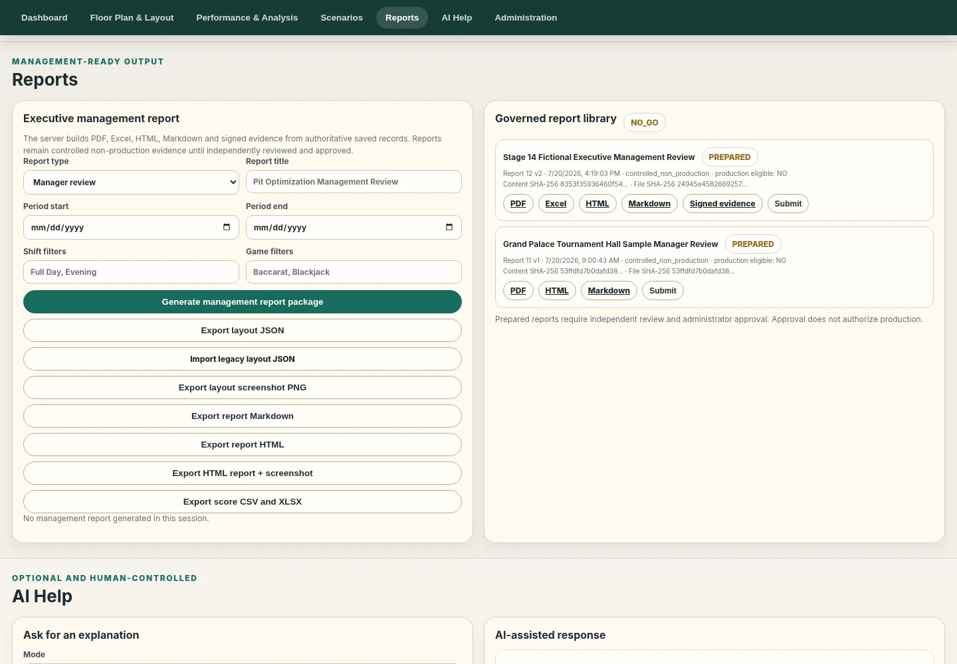Viewport: 957px width, 664px height.
Task: Open the Period end calendar picker icon
Action: pyautogui.click(x=449, y=227)
